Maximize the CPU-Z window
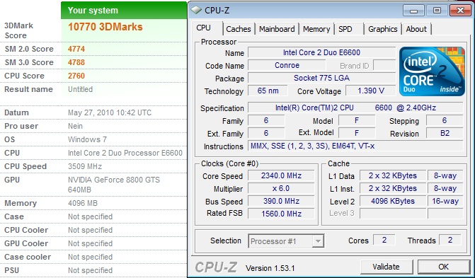Viewport: 475px width, 278px height. coord(437,11)
